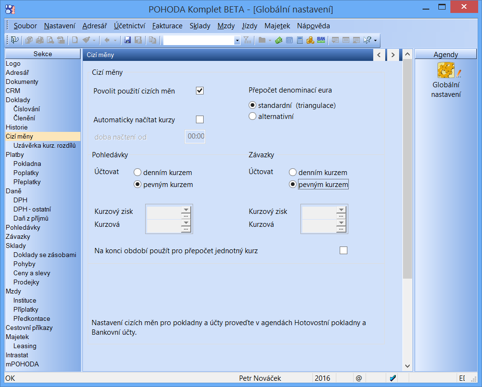Click the back arrow toolbar icon

coord(107,40)
